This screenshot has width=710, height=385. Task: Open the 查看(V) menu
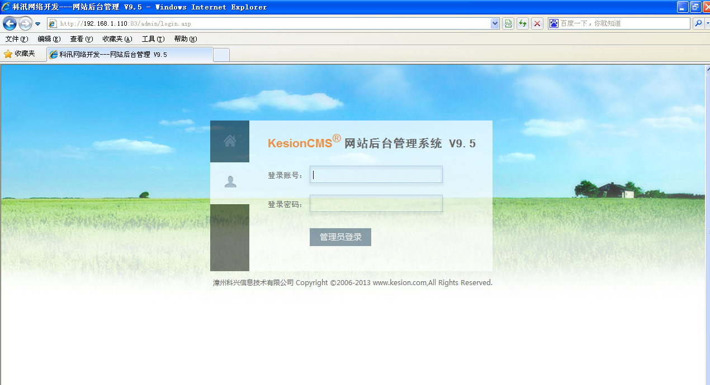click(81, 39)
